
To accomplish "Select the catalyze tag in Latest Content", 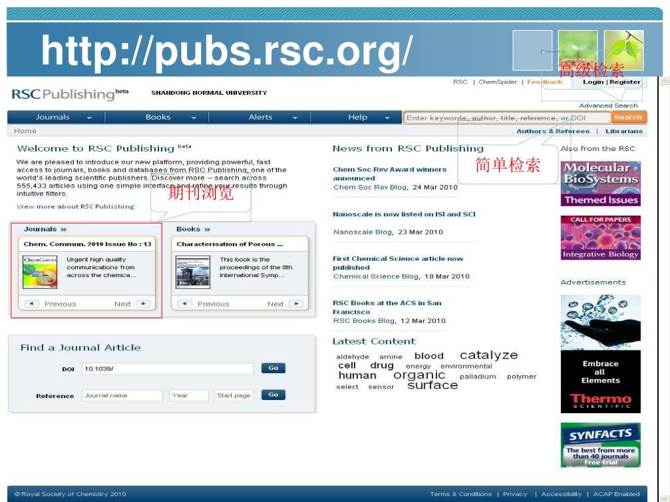I will pos(488,355).
